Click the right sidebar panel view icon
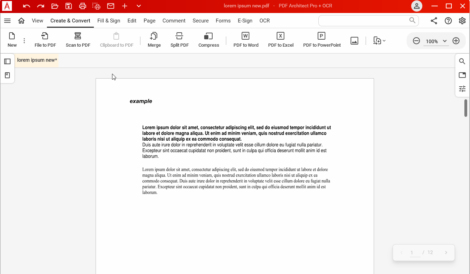470x274 pixels. click(x=462, y=75)
